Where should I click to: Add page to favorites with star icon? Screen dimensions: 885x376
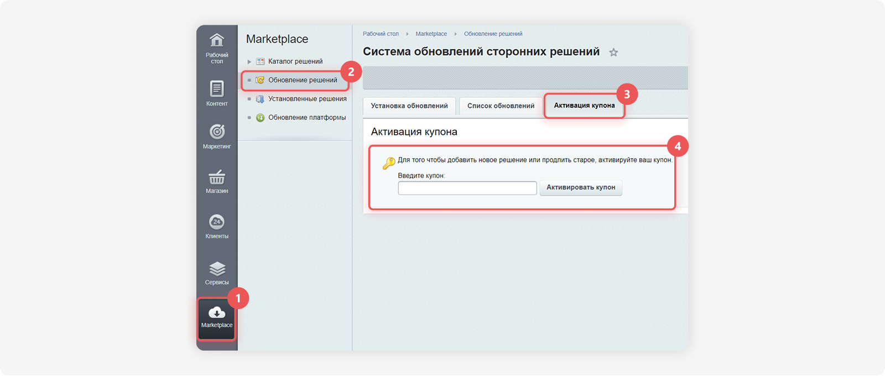tap(613, 53)
